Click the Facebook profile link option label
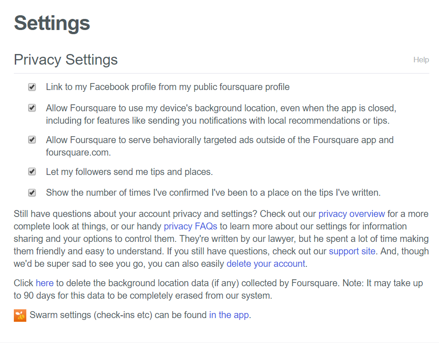 click(x=168, y=87)
